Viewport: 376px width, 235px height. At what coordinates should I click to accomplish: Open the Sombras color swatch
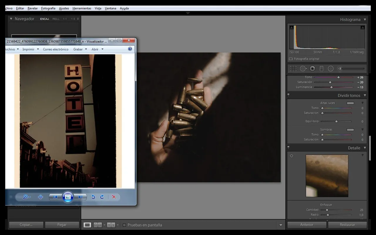(x=350, y=130)
